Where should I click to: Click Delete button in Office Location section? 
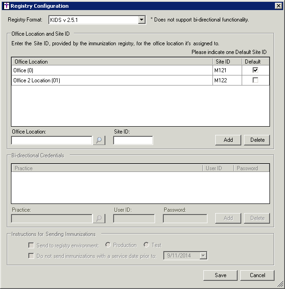(257, 140)
